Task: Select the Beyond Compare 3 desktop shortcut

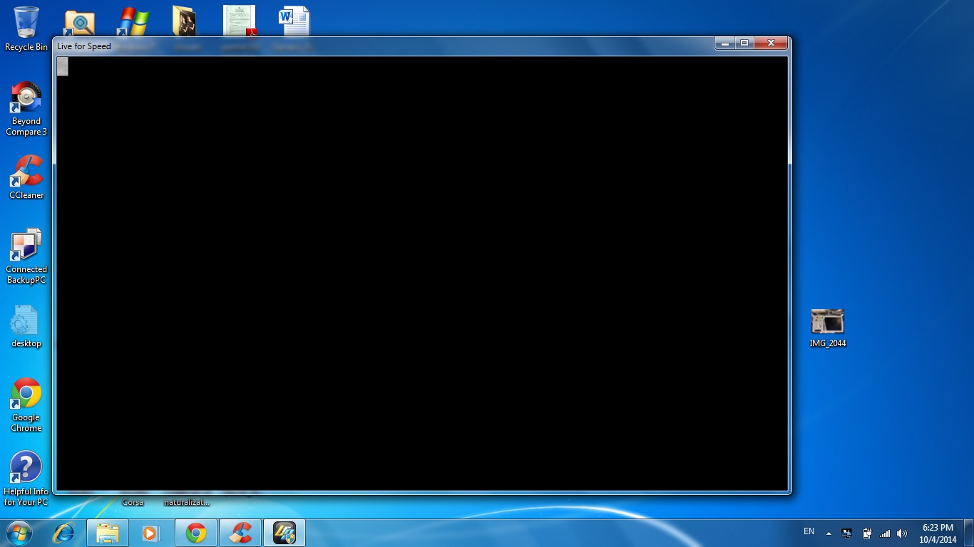Action: 26,108
